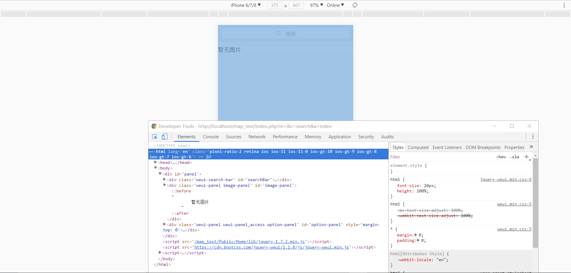Expand the inline script node
This screenshot has width=571, height=273.
click(160, 253)
